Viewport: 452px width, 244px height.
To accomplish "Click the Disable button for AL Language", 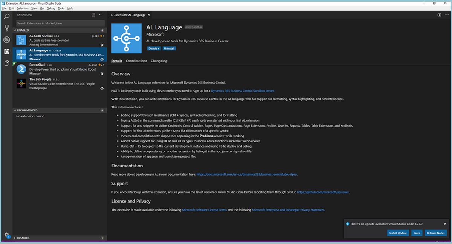I will [x=153, y=48].
